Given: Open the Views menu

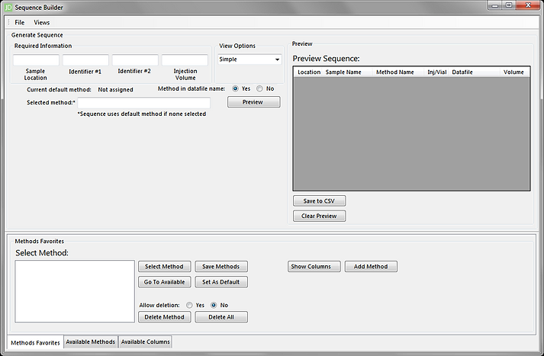Looking at the screenshot, I should [x=42, y=23].
